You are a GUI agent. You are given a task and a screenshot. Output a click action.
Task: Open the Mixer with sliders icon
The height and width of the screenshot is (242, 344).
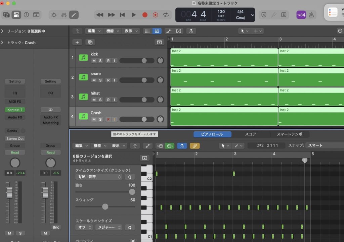[x=64, y=15]
